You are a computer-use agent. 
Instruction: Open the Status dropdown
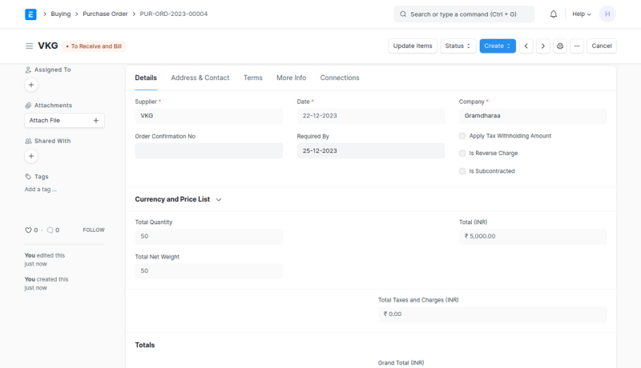pos(458,46)
